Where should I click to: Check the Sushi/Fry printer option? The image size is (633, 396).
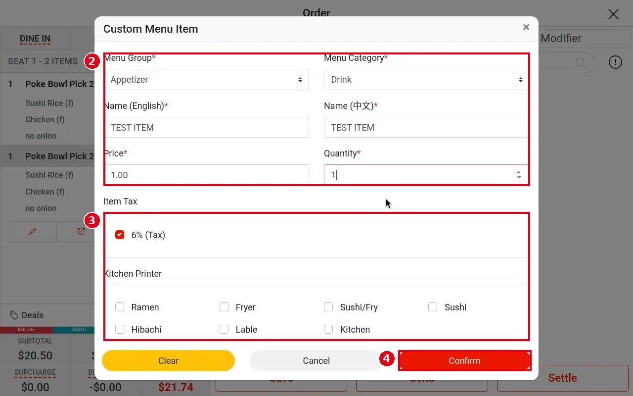click(328, 307)
